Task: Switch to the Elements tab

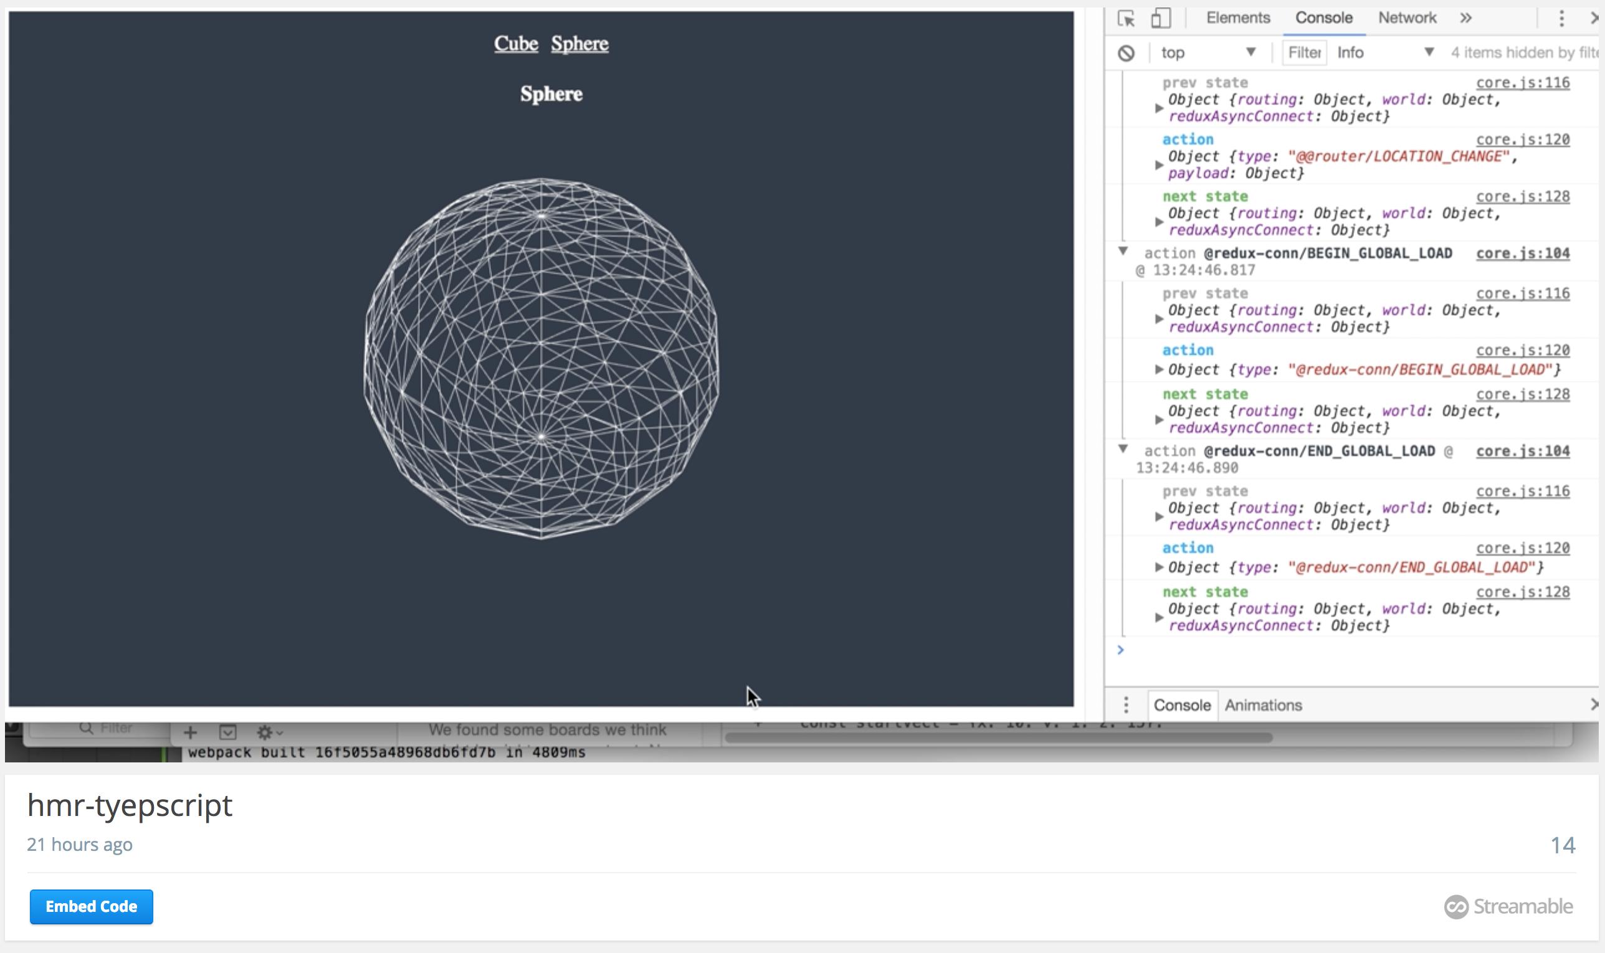Action: [1237, 18]
